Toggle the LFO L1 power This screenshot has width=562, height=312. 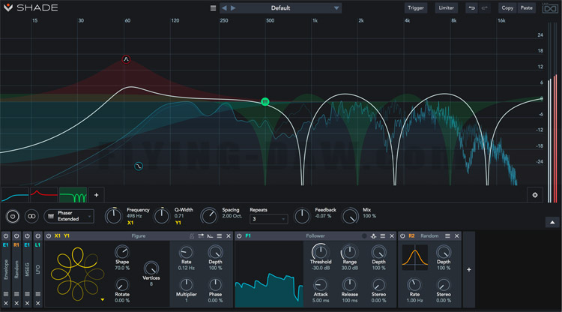[x=38, y=236]
